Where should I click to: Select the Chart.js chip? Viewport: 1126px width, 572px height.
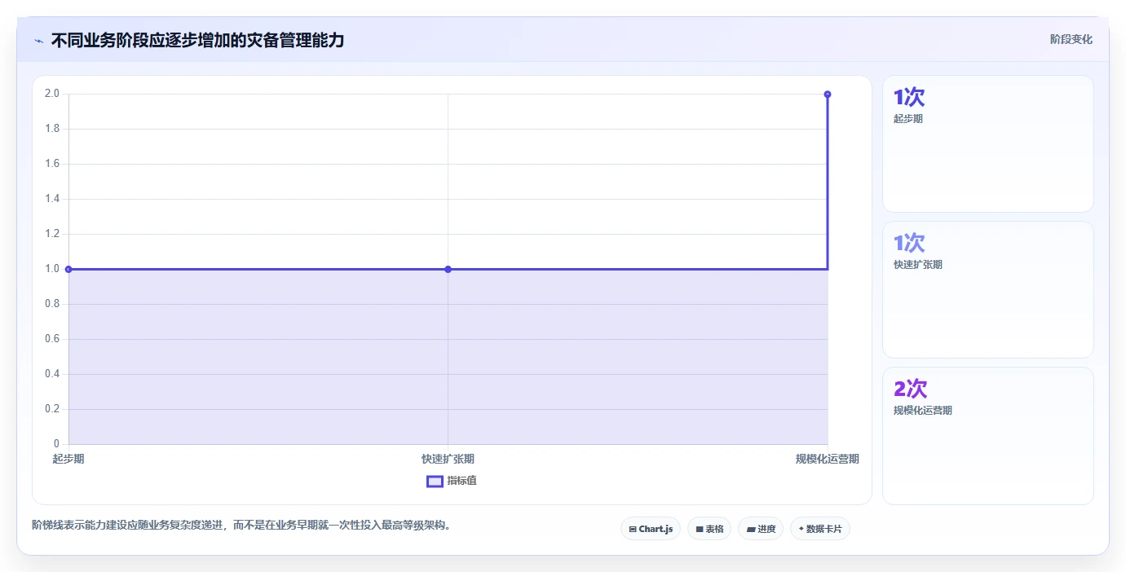click(651, 529)
